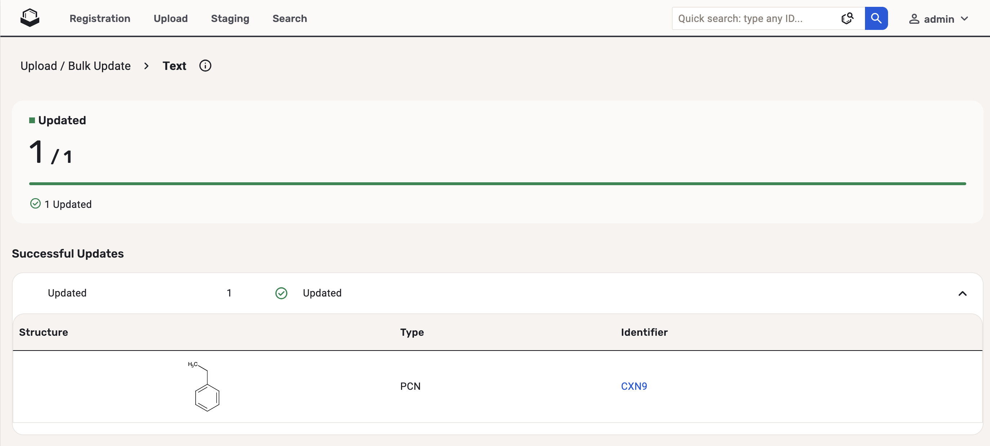Click the app logo home icon
Image resolution: width=990 pixels, height=446 pixels.
(x=30, y=18)
